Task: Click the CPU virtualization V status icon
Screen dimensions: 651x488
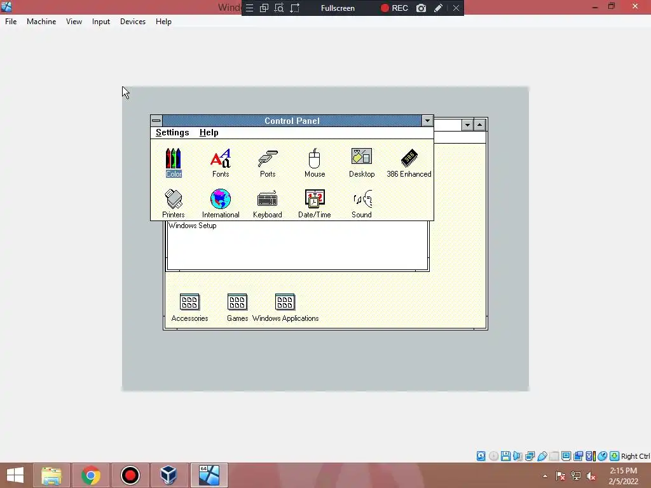Action: (x=591, y=456)
